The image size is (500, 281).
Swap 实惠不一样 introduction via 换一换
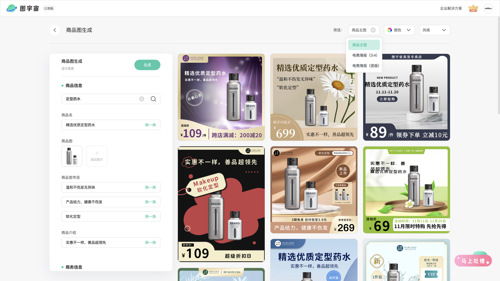150,242
